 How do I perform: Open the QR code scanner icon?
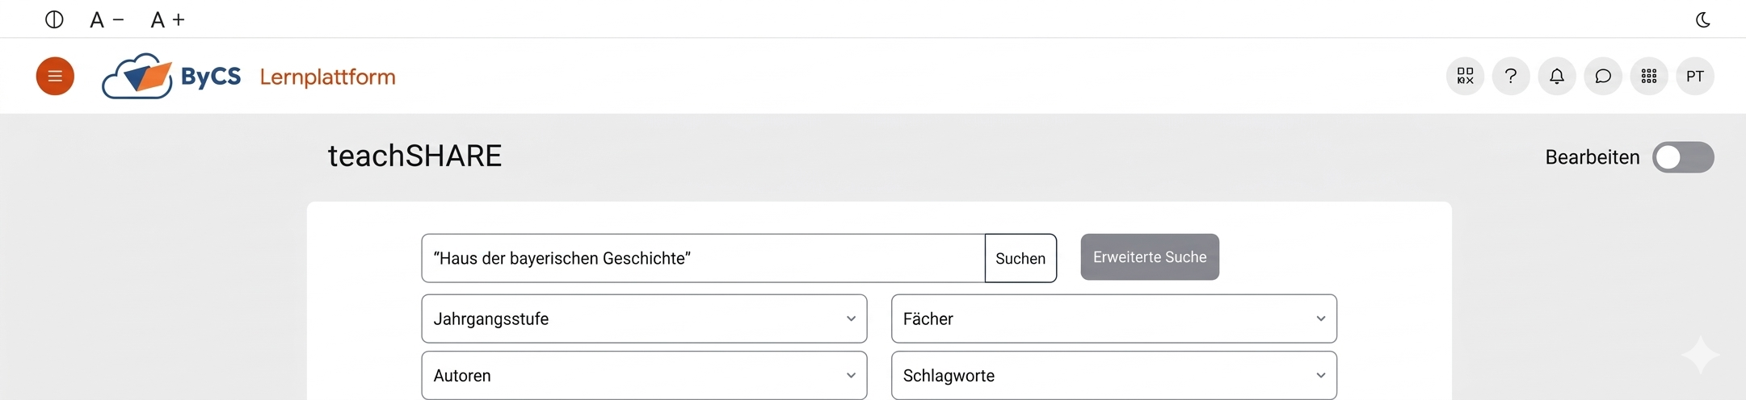click(1465, 77)
